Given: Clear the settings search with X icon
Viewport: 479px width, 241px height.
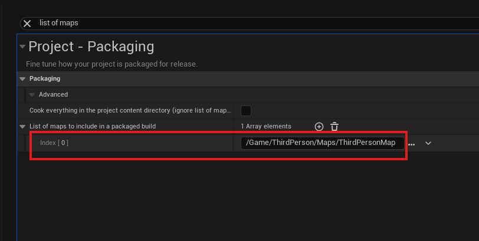Looking at the screenshot, I should [27, 23].
